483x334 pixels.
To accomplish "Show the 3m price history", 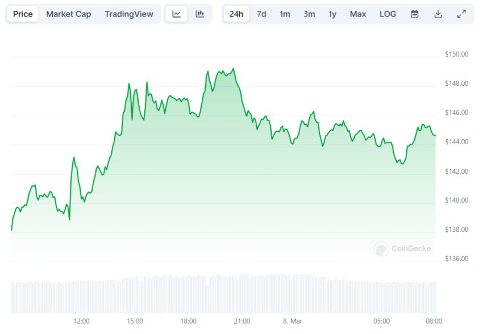I will point(309,14).
